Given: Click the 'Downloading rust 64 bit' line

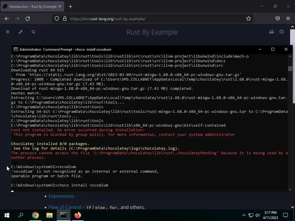Looking at the screenshot, I should coord(38,70).
